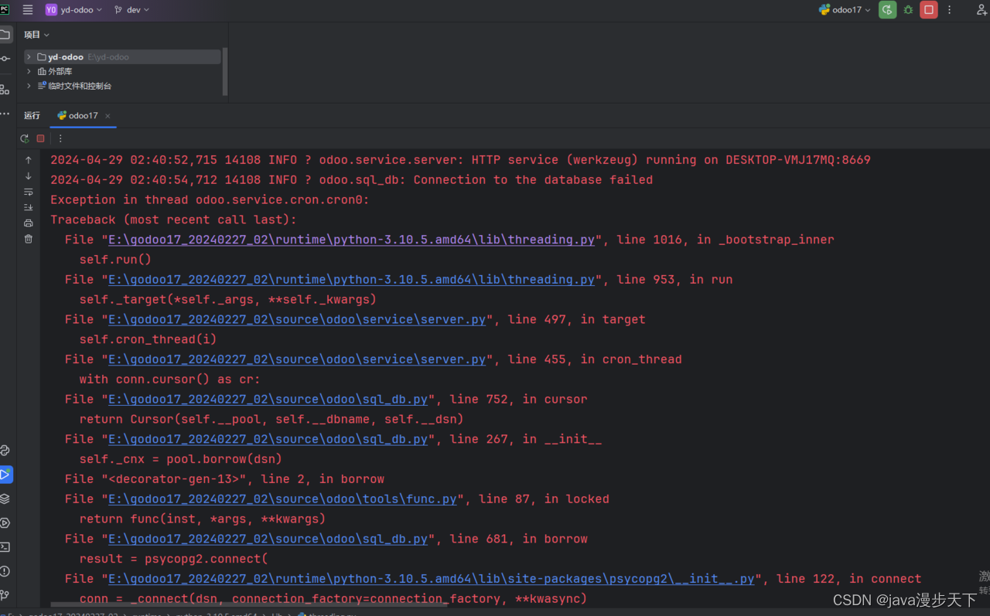The height and width of the screenshot is (616, 990).
Task: Open the dev branch dropdown
Action: click(x=131, y=10)
